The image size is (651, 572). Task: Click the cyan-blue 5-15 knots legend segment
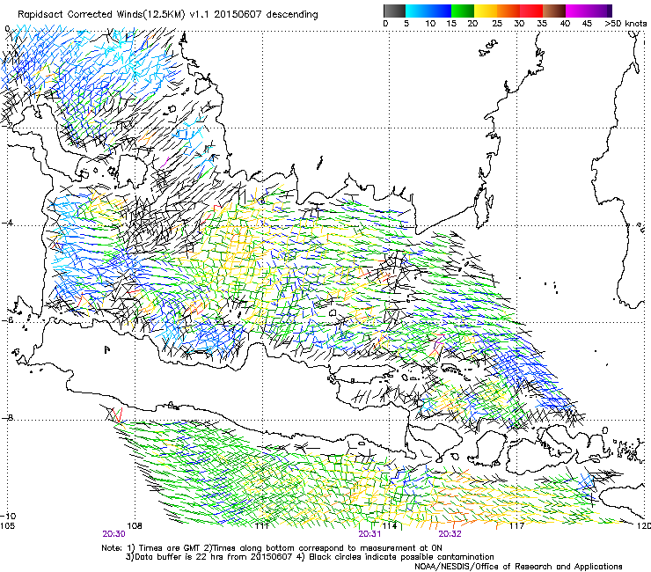(428, 11)
